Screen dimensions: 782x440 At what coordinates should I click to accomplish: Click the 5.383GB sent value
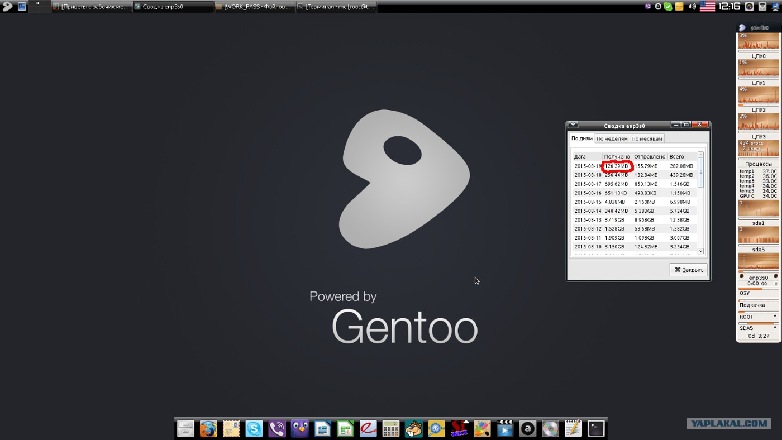click(645, 211)
